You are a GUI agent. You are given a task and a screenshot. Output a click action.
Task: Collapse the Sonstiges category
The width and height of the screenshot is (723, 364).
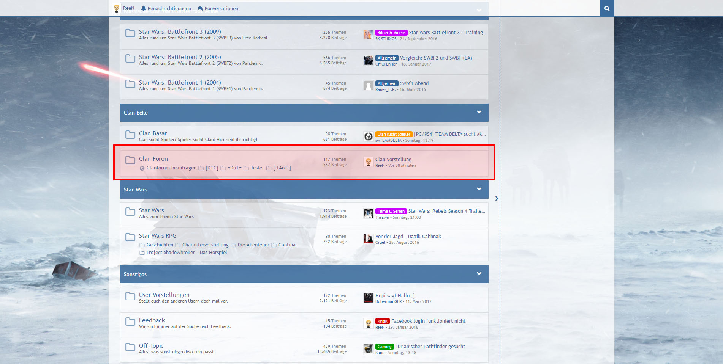pos(479,274)
